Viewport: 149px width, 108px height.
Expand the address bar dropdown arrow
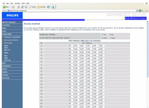(137, 11)
